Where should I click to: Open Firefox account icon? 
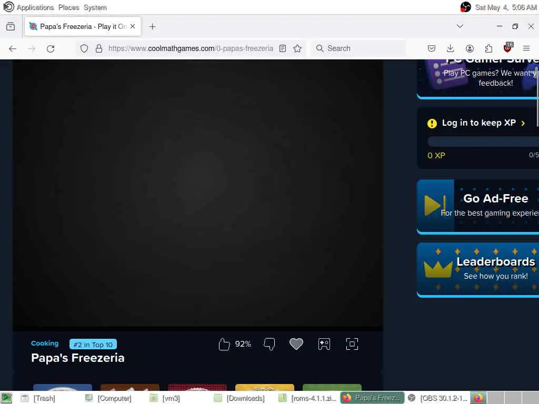[470, 48]
